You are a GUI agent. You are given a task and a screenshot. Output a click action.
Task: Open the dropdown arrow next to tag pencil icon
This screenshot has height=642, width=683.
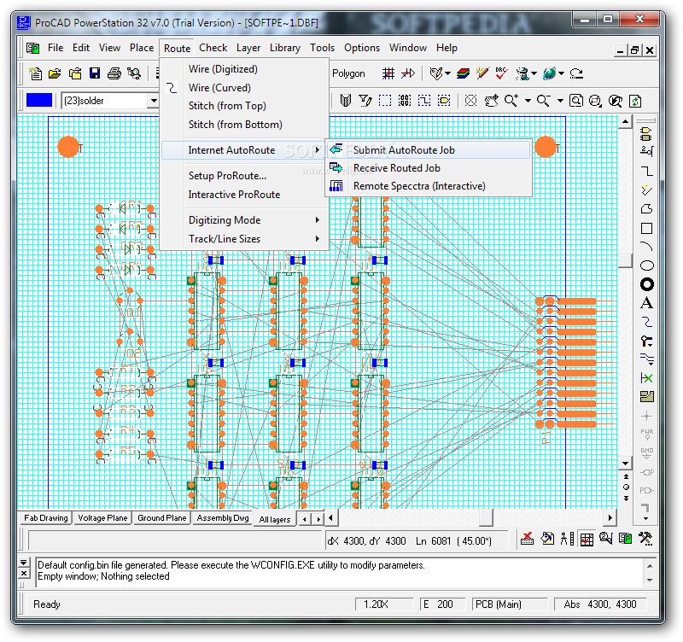pyautogui.click(x=447, y=73)
